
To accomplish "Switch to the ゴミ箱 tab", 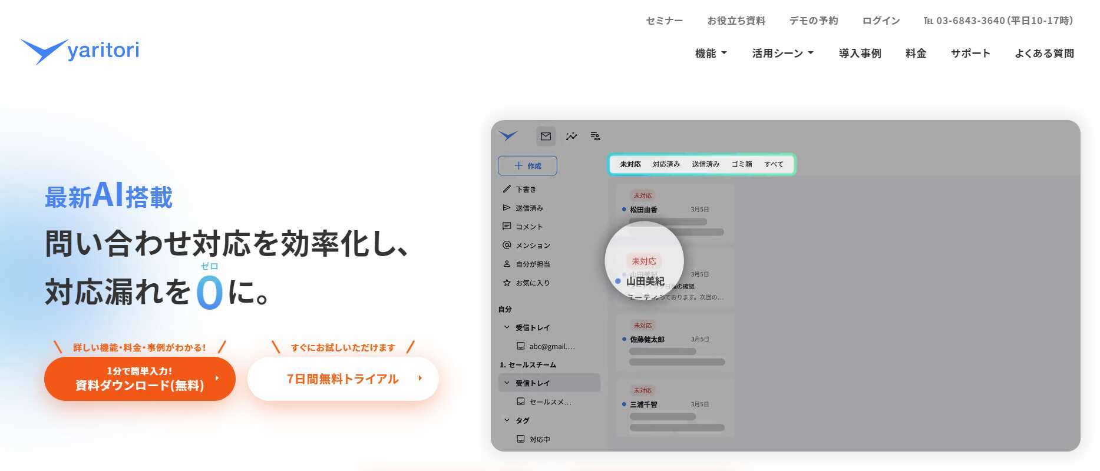I will coord(742,164).
